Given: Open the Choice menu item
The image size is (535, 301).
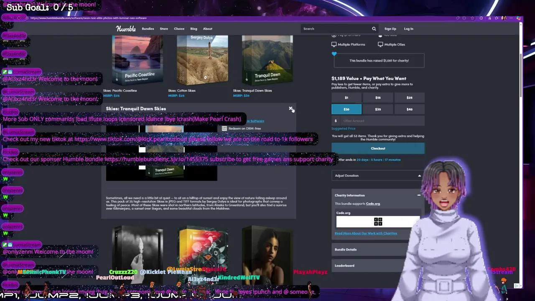Looking at the screenshot, I should (x=179, y=29).
